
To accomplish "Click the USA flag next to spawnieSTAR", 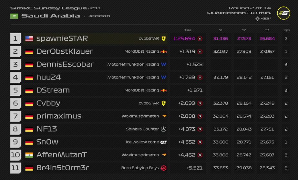I will tap(29, 38).
